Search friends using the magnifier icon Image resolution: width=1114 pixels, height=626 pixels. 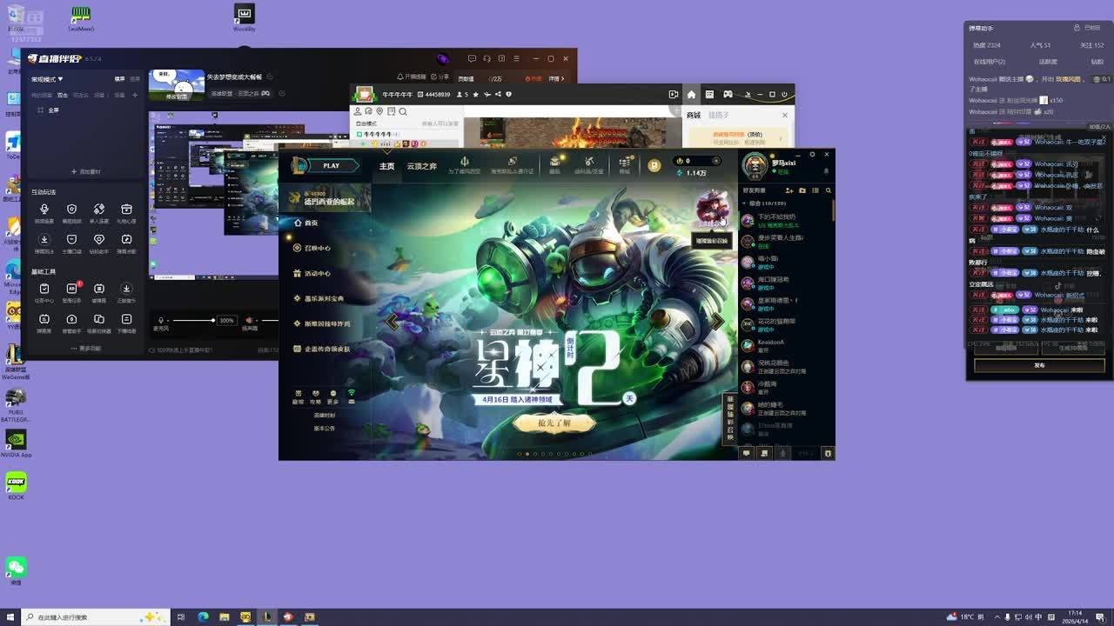[x=828, y=190]
